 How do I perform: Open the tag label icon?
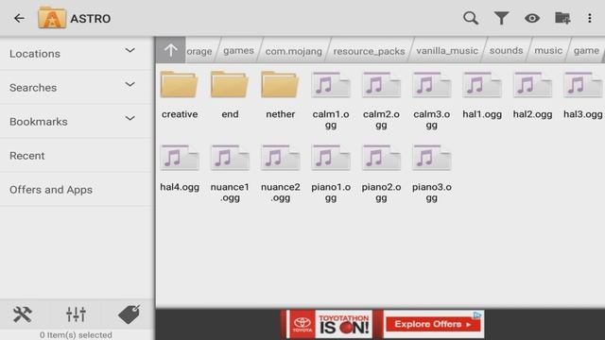click(x=129, y=314)
